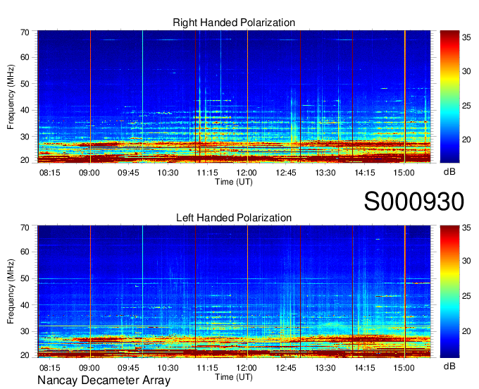Image resolution: width=479 pixels, height=389 pixels.
Task: Click the 20 MHz tick of the Left Handed plot
Action: coord(25,355)
